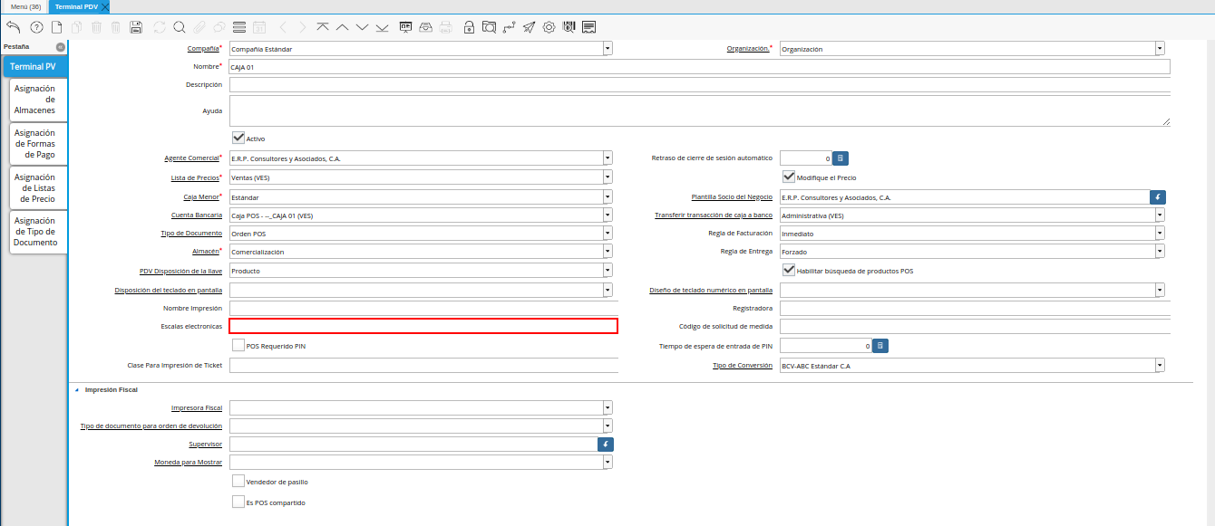This screenshot has height=526, width=1215.
Task: Toggle the Modifique el Precio checkbox
Action: pos(789,177)
